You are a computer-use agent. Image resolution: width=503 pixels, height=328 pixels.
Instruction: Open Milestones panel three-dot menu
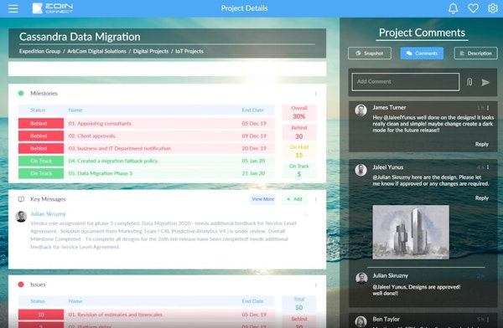[x=316, y=94]
